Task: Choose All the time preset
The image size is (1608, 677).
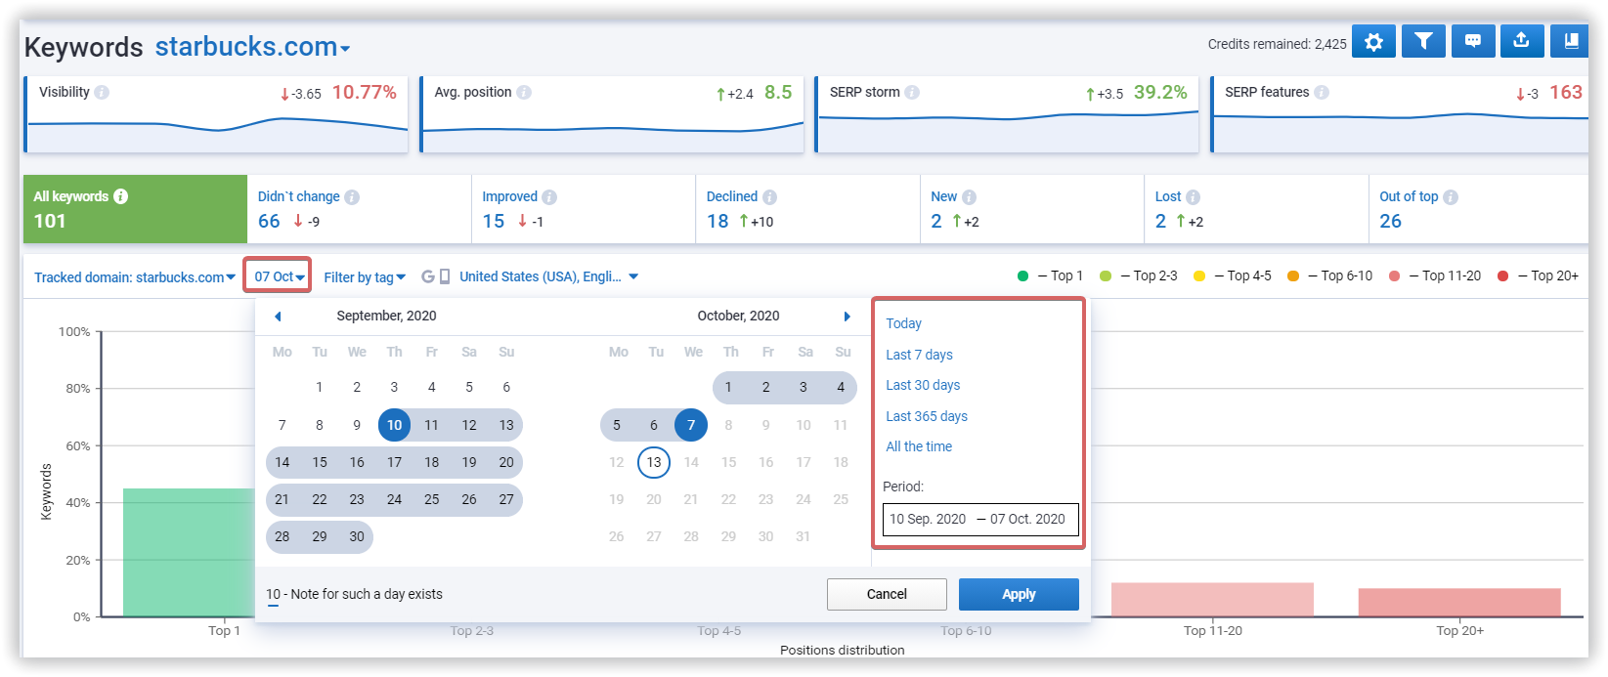Action: [919, 446]
